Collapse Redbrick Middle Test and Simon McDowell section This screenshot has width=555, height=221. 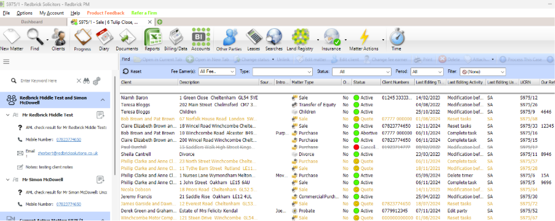click(x=103, y=100)
